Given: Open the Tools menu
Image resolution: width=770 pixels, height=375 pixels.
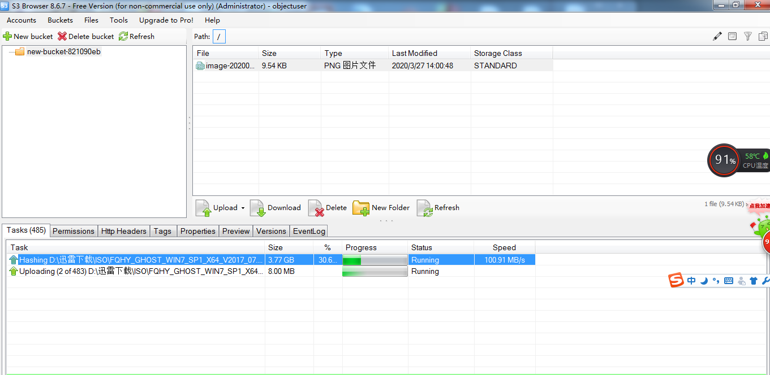Looking at the screenshot, I should pyautogui.click(x=119, y=20).
